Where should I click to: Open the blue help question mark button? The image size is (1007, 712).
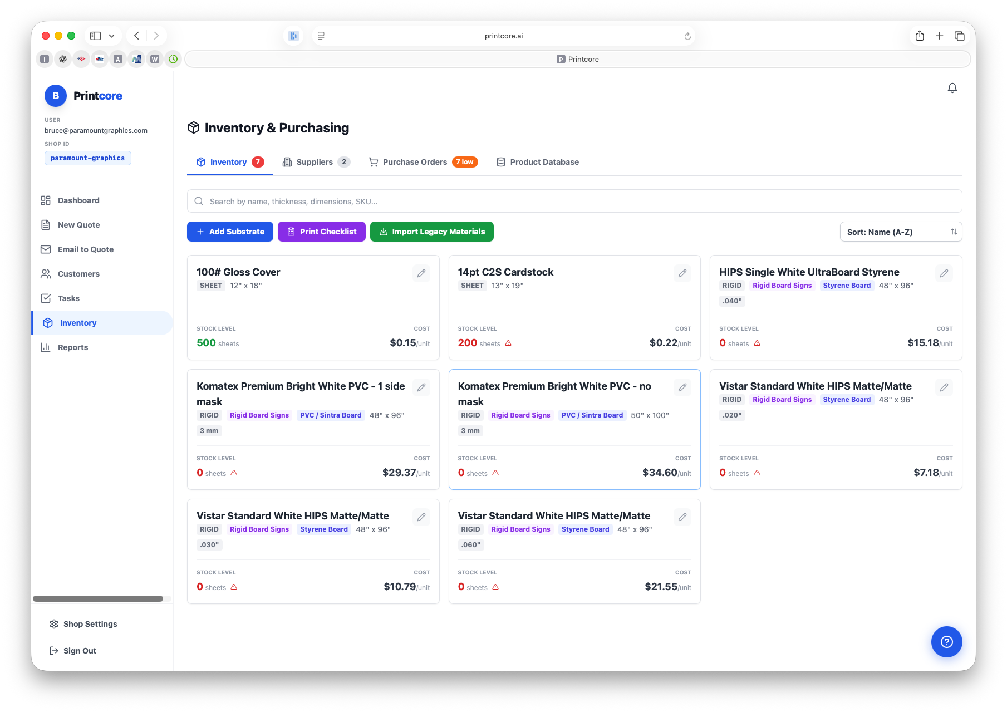click(946, 642)
